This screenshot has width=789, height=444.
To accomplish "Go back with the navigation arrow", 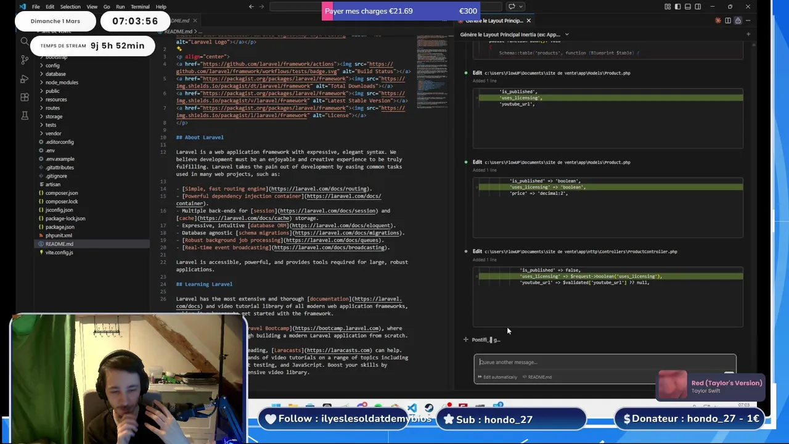I will [x=251, y=7].
